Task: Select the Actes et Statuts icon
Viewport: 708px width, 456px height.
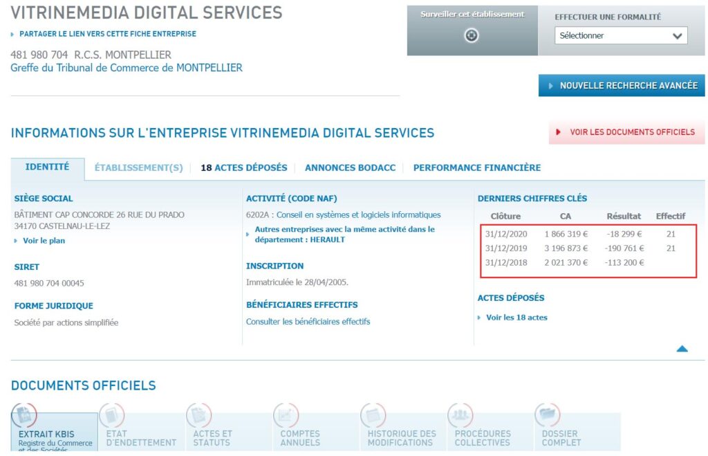Action: (199, 416)
